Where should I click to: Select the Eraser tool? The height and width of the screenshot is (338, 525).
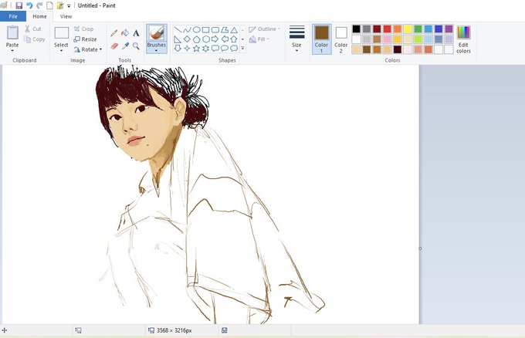pos(113,46)
